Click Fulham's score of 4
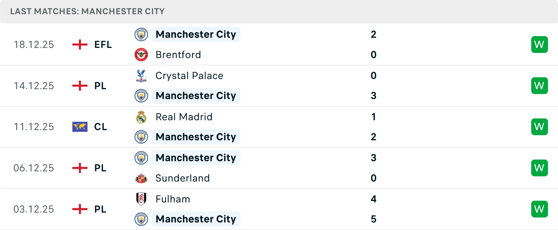The width and height of the screenshot is (558, 230). pyautogui.click(x=373, y=199)
